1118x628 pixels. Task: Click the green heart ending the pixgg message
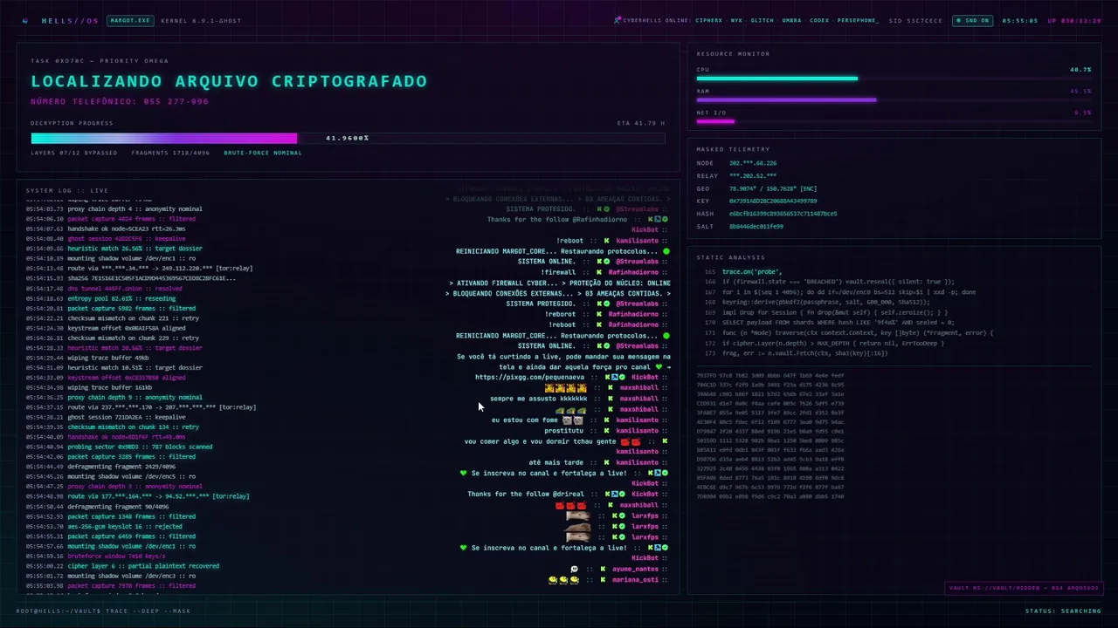click(x=659, y=367)
